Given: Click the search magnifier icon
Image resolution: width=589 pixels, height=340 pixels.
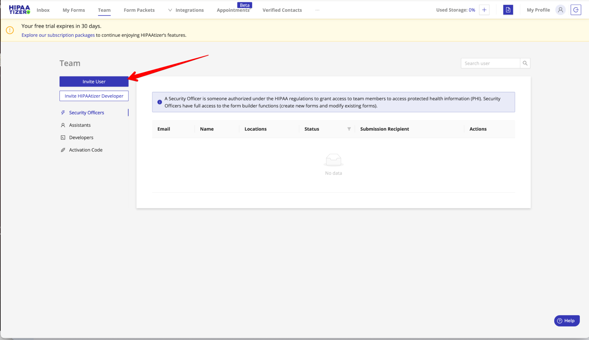Looking at the screenshot, I should pos(525,63).
